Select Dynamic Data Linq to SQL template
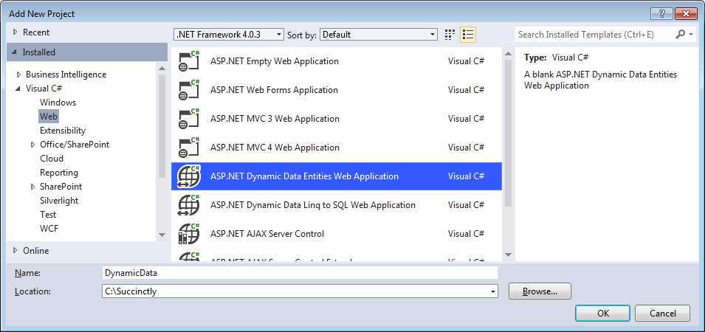The height and width of the screenshot is (332, 705). coord(337,205)
